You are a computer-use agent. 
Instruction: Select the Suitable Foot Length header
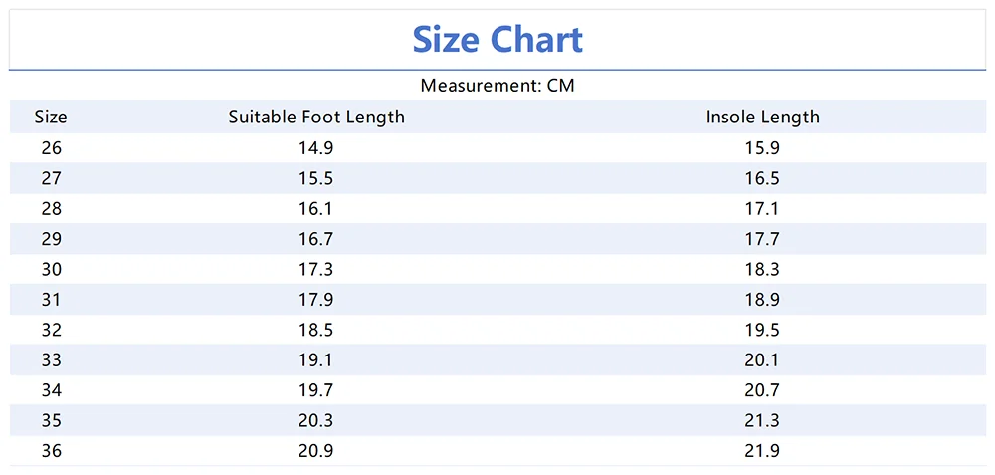(x=316, y=117)
